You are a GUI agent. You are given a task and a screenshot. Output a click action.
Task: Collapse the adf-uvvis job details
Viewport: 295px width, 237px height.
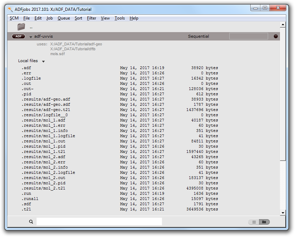point(31,37)
